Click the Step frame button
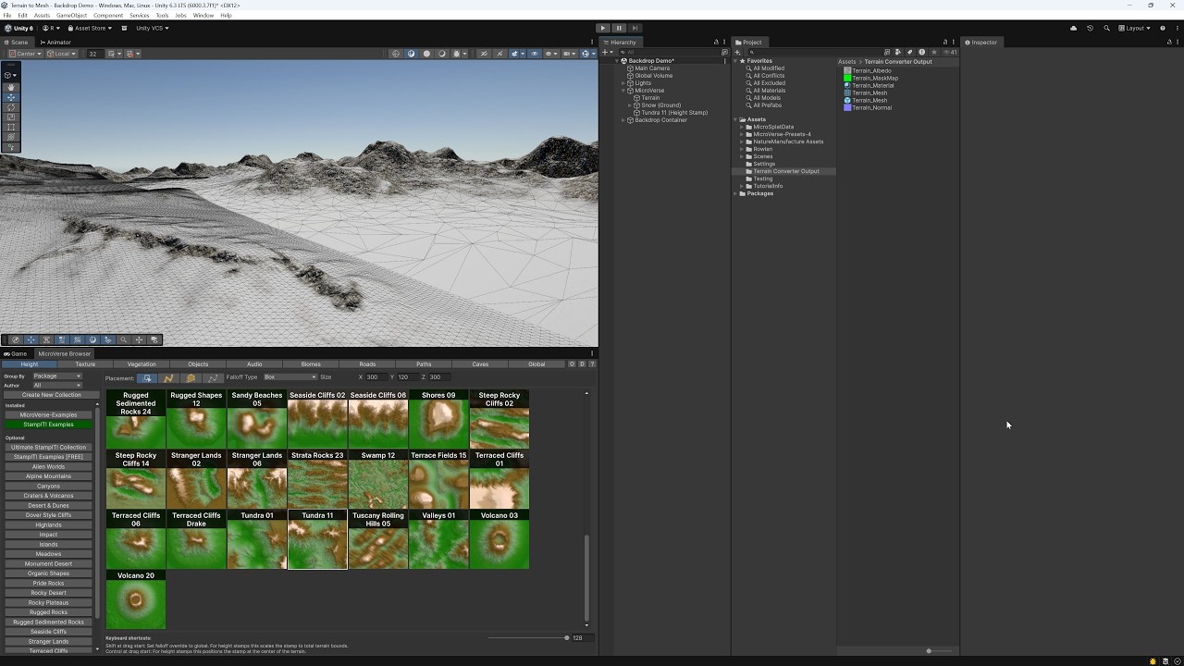The image size is (1184, 666). [x=635, y=28]
